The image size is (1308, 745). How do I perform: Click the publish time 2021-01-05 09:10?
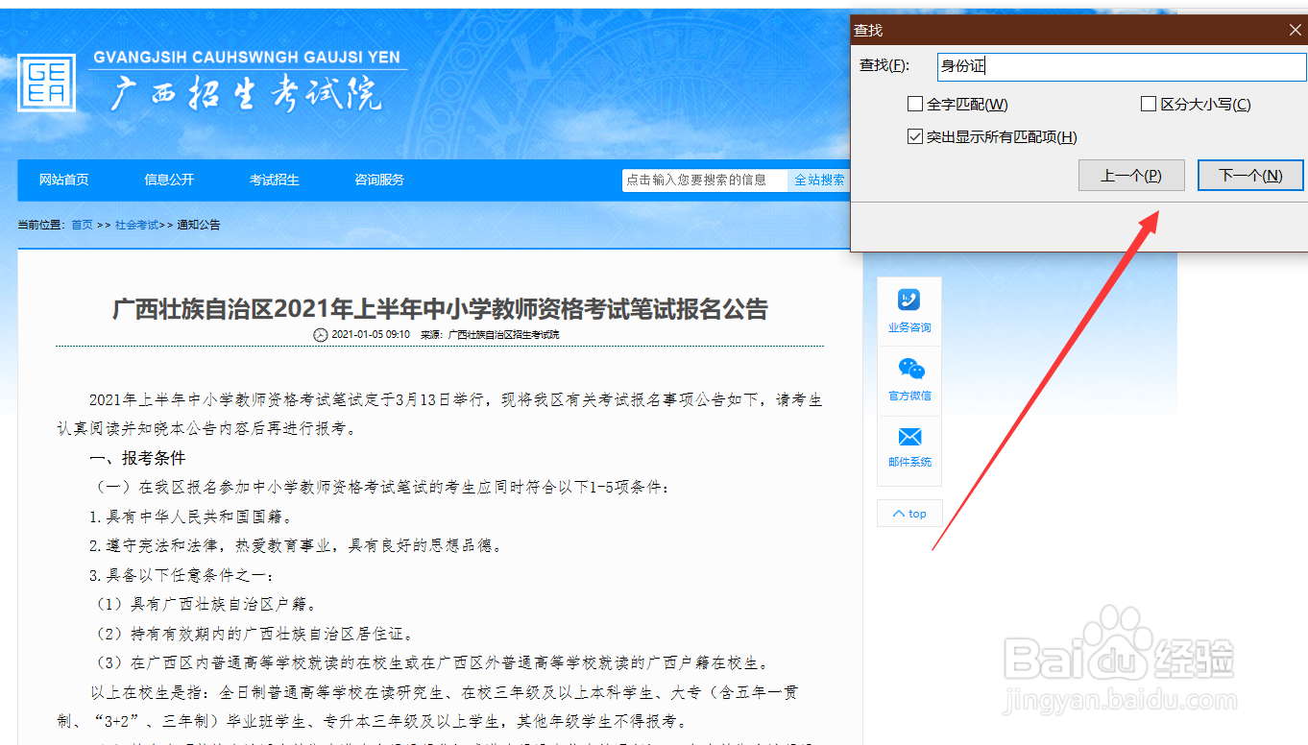click(371, 334)
